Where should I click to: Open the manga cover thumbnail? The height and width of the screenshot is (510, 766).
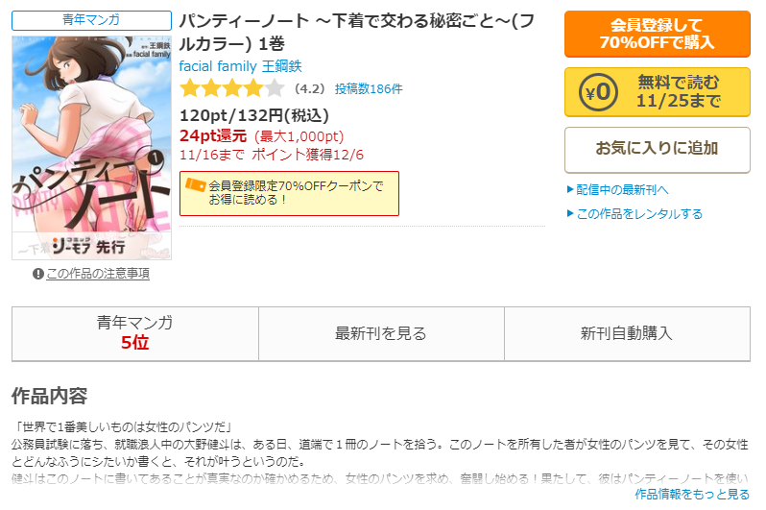coord(91,148)
